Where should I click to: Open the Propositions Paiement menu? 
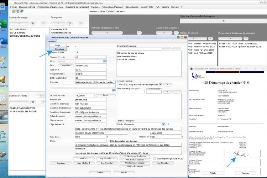coord(112,7)
